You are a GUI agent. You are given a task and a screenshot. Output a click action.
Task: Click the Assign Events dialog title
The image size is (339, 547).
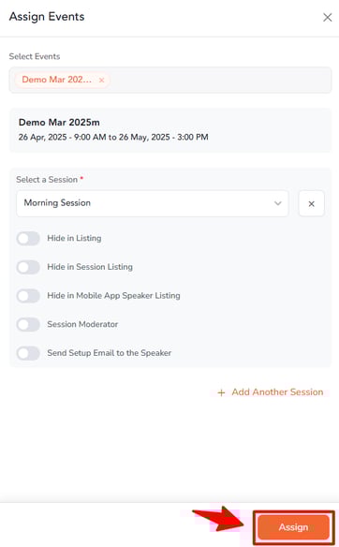tap(47, 17)
